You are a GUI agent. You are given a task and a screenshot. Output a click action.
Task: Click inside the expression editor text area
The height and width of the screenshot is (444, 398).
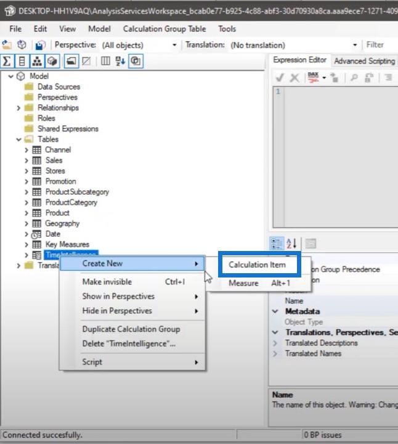coord(341,157)
